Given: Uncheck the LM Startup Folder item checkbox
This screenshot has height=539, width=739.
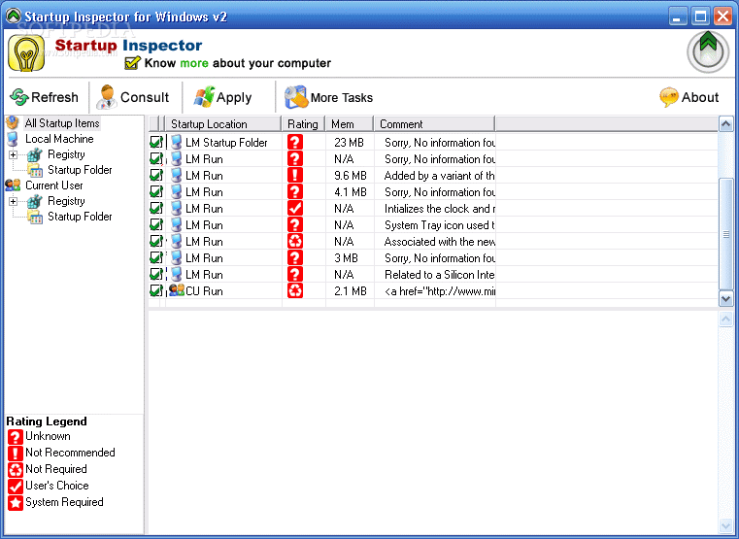Looking at the screenshot, I should pyautogui.click(x=156, y=143).
